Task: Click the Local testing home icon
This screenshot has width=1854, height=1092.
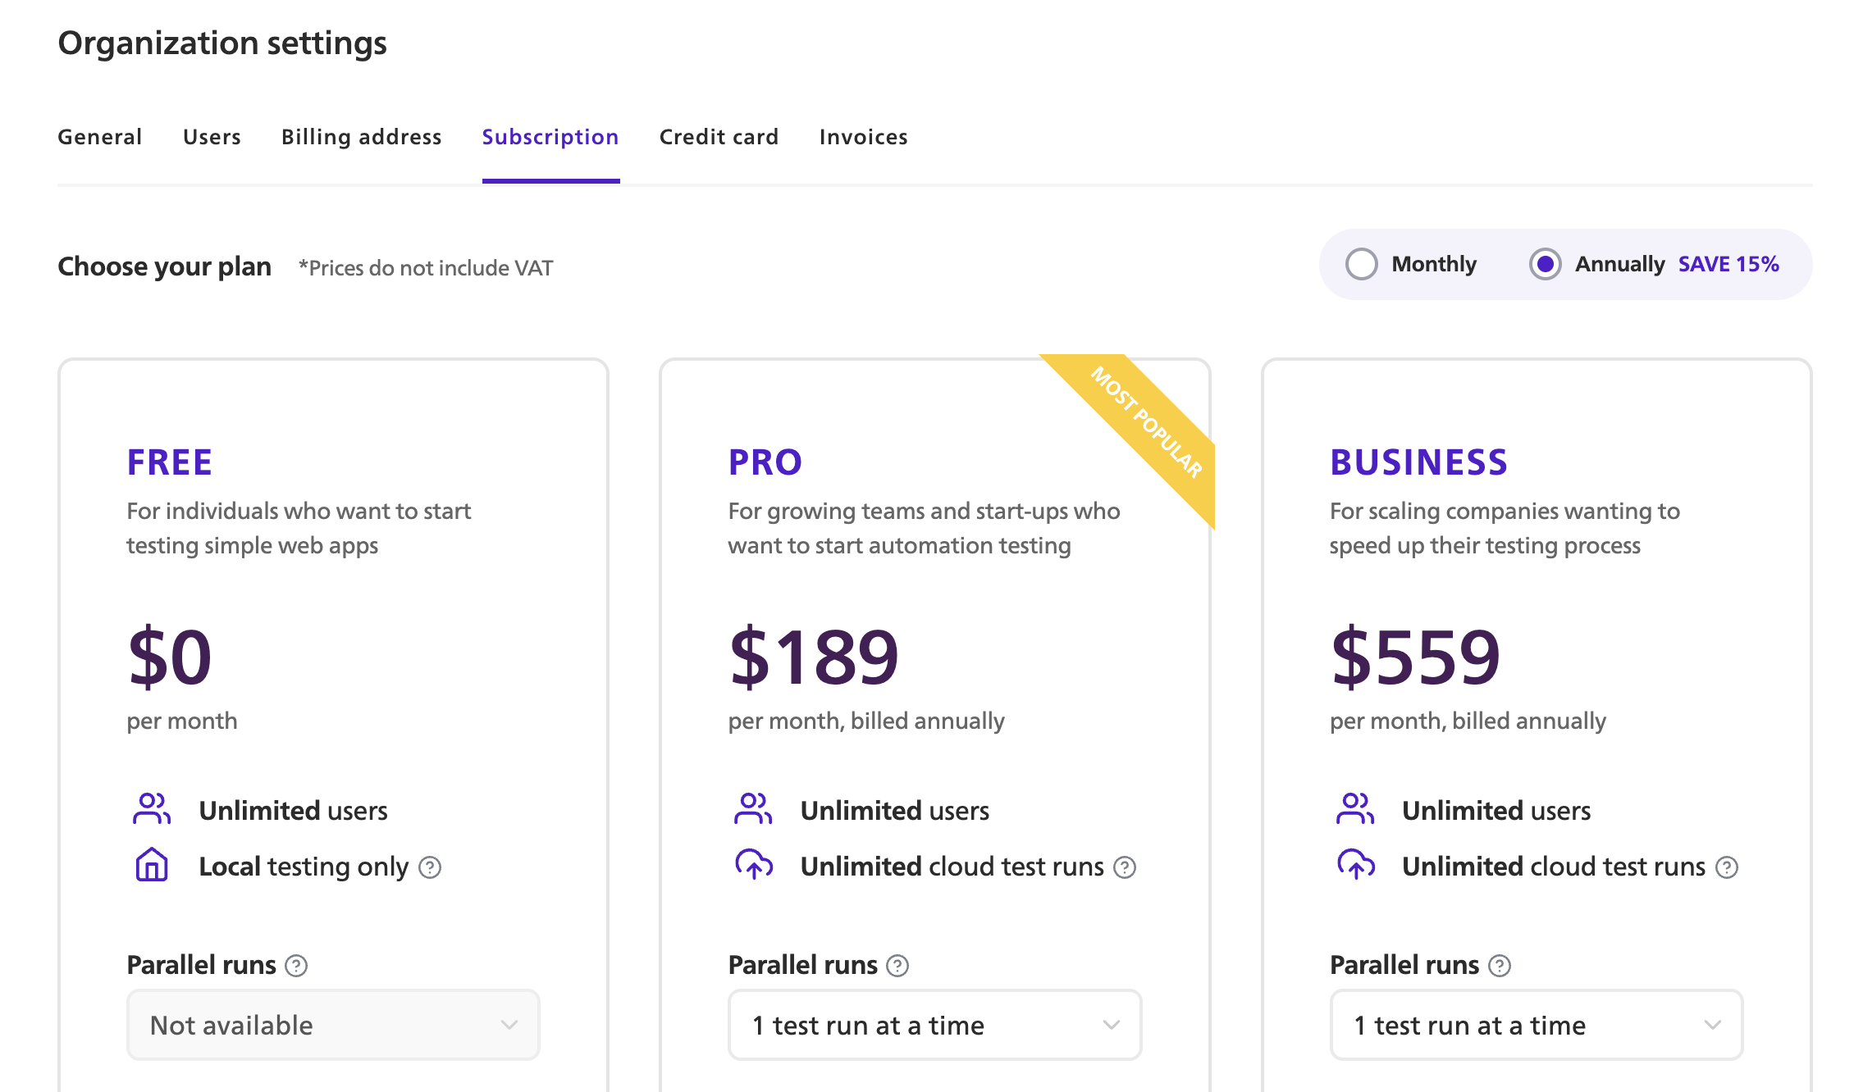Action: pos(152,865)
